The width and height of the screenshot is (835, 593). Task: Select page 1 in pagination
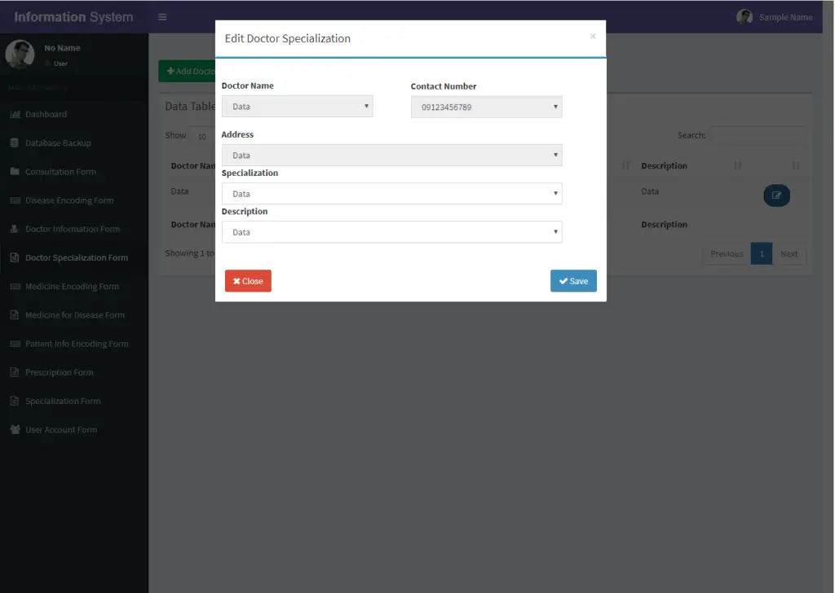click(x=762, y=253)
